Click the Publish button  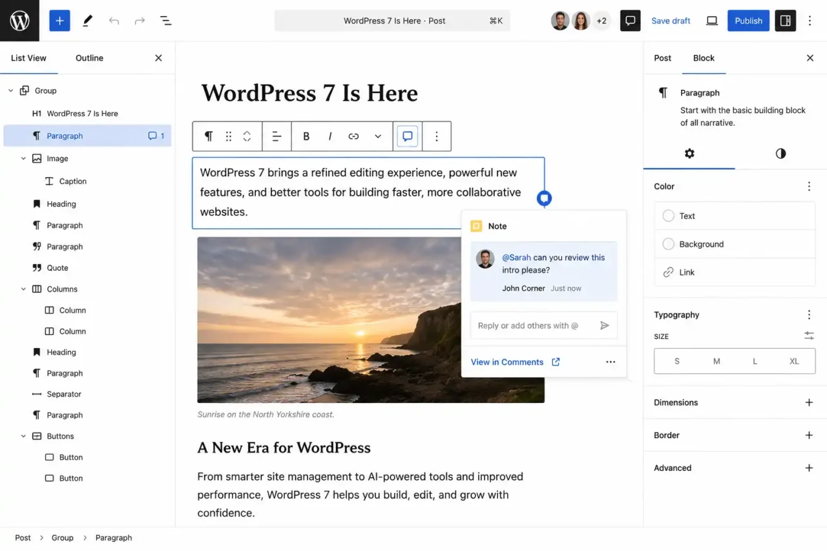[x=748, y=21]
